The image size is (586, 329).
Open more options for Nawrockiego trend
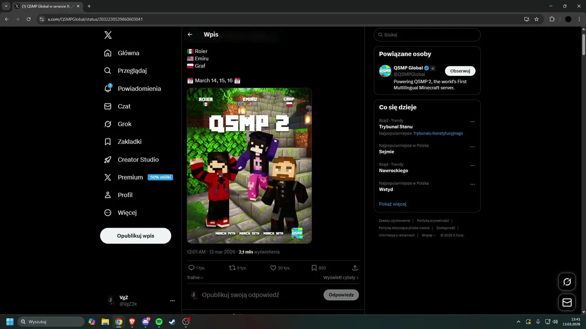pyautogui.click(x=472, y=165)
